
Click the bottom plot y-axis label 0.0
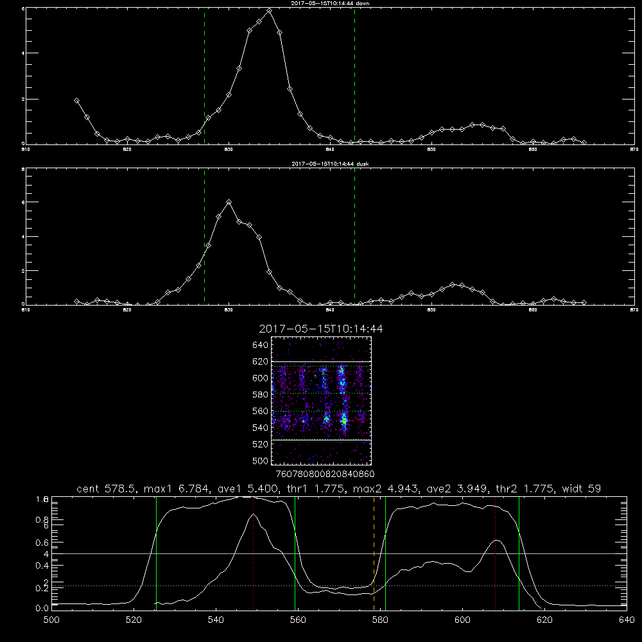42,609
